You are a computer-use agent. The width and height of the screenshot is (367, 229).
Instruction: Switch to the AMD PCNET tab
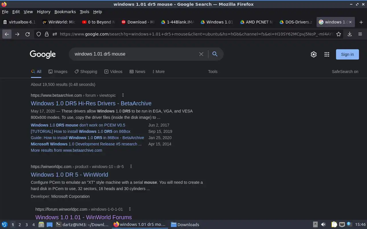tap(257, 22)
